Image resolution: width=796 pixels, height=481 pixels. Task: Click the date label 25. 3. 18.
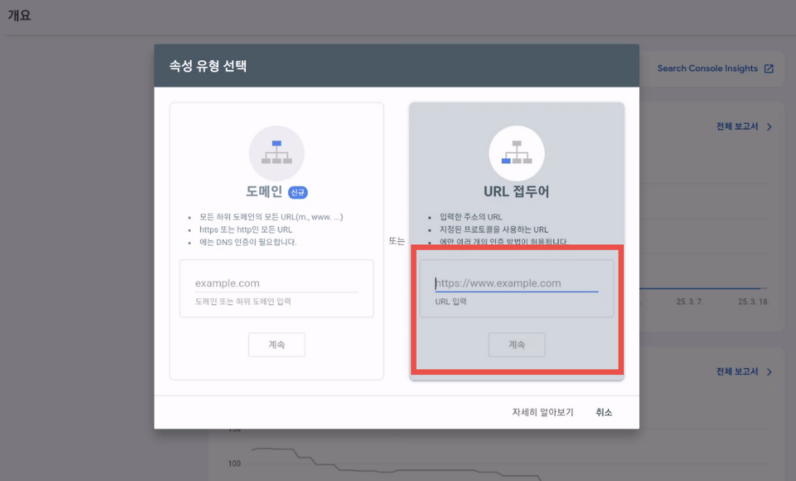(x=752, y=302)
